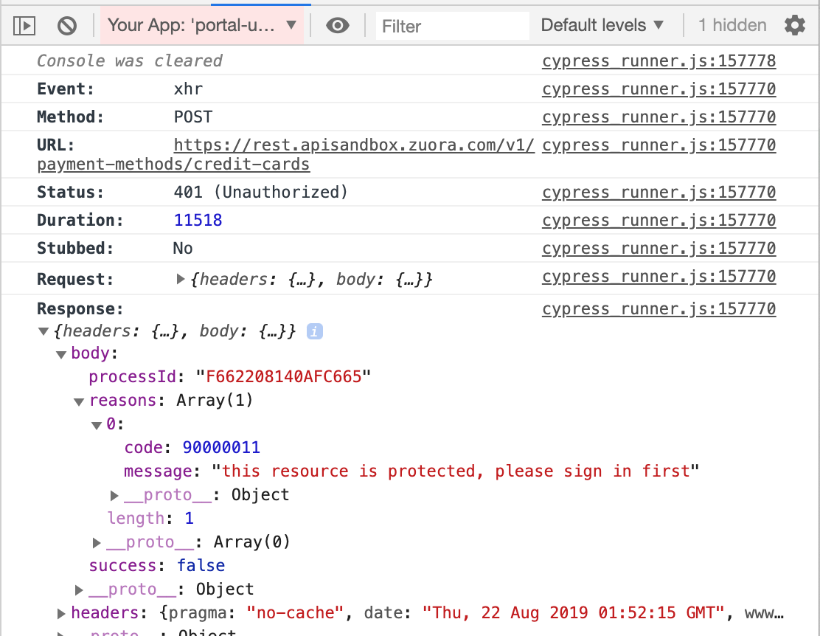The width and height of the screenshot is (820, 636).
Task: Create a live expression with the eye icon
Action: (338, 24)
